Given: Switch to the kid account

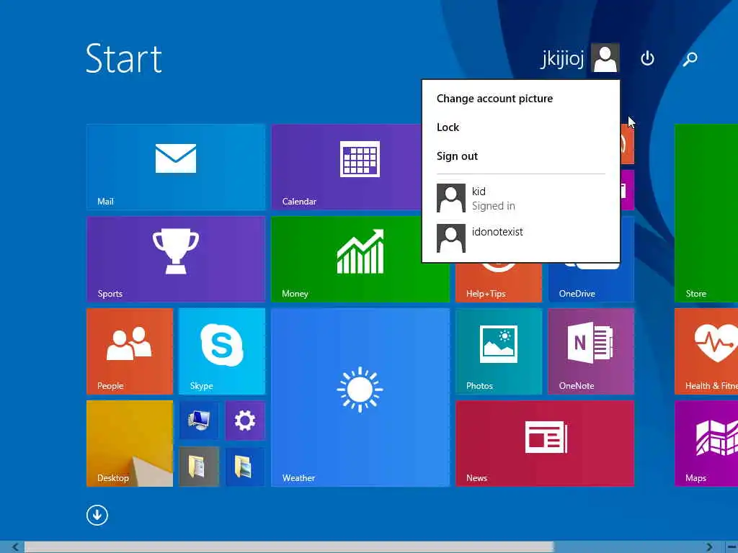Looking at the screenshot, I should pyautogui.click(x=520, y=198).
